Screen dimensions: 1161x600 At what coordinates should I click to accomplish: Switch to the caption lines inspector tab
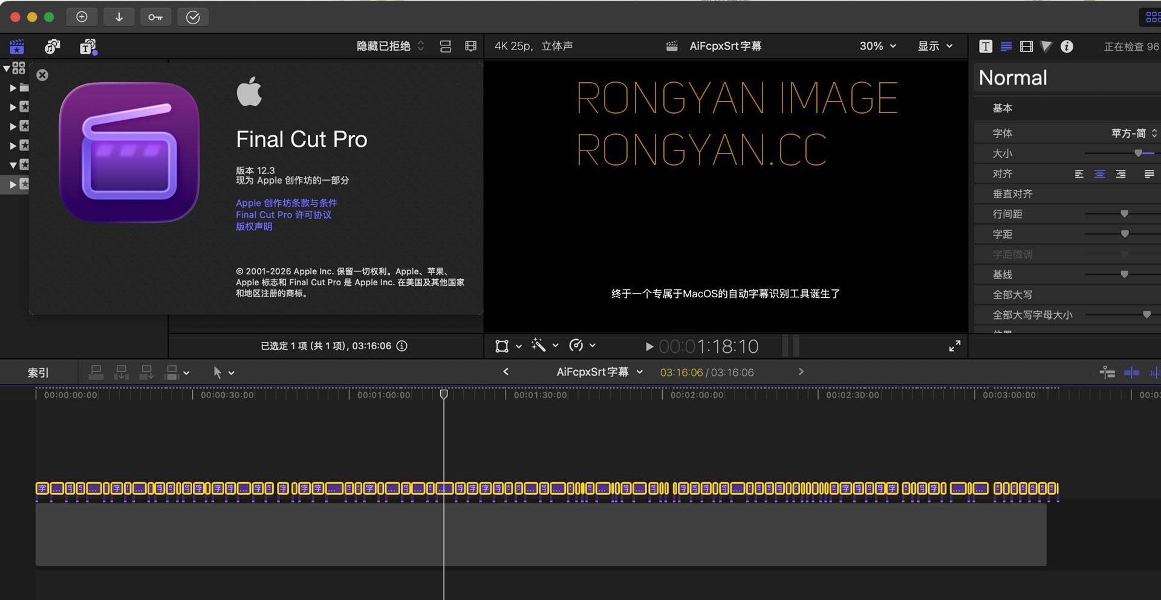click(1006, 47)
